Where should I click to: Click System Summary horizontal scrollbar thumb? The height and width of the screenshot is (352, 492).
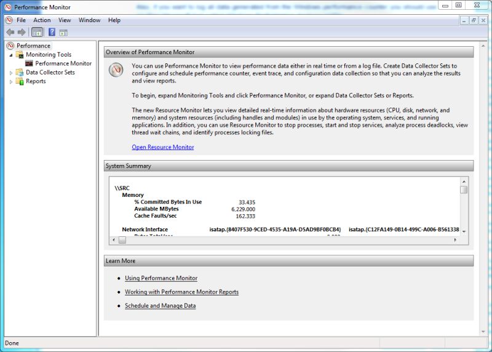click(x=122, y=240)
